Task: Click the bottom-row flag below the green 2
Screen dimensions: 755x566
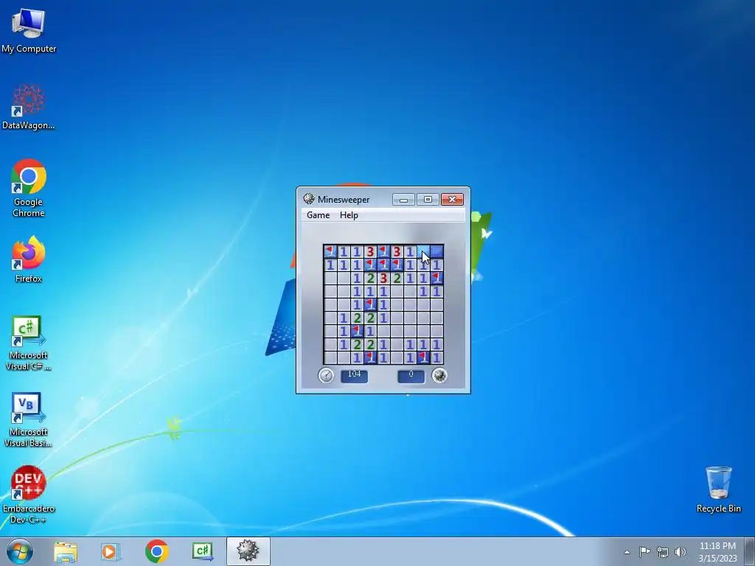Action: [x=370, y=357]
